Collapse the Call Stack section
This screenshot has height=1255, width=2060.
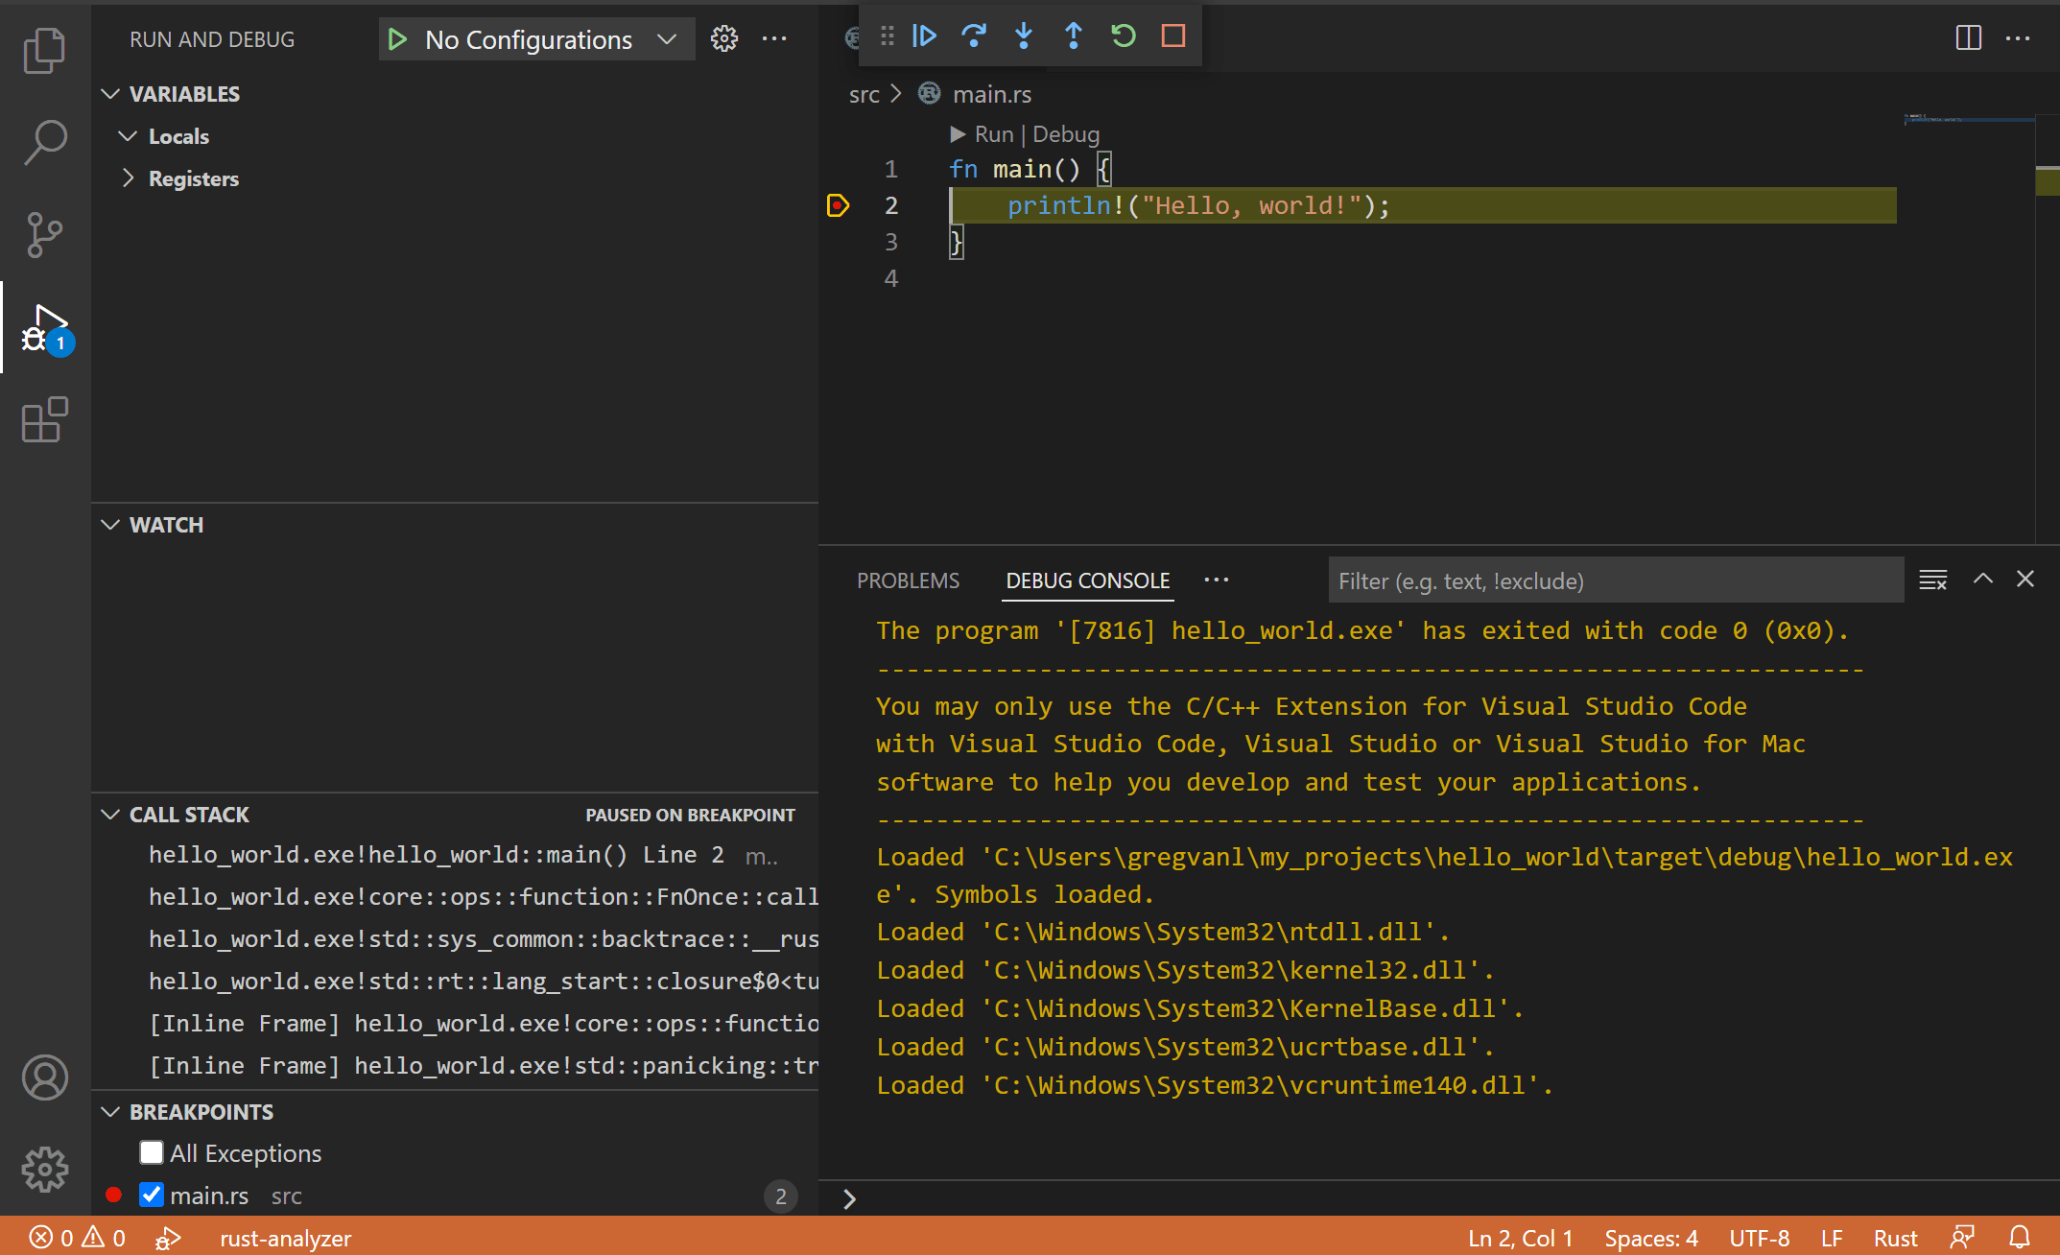pos(109,814)
